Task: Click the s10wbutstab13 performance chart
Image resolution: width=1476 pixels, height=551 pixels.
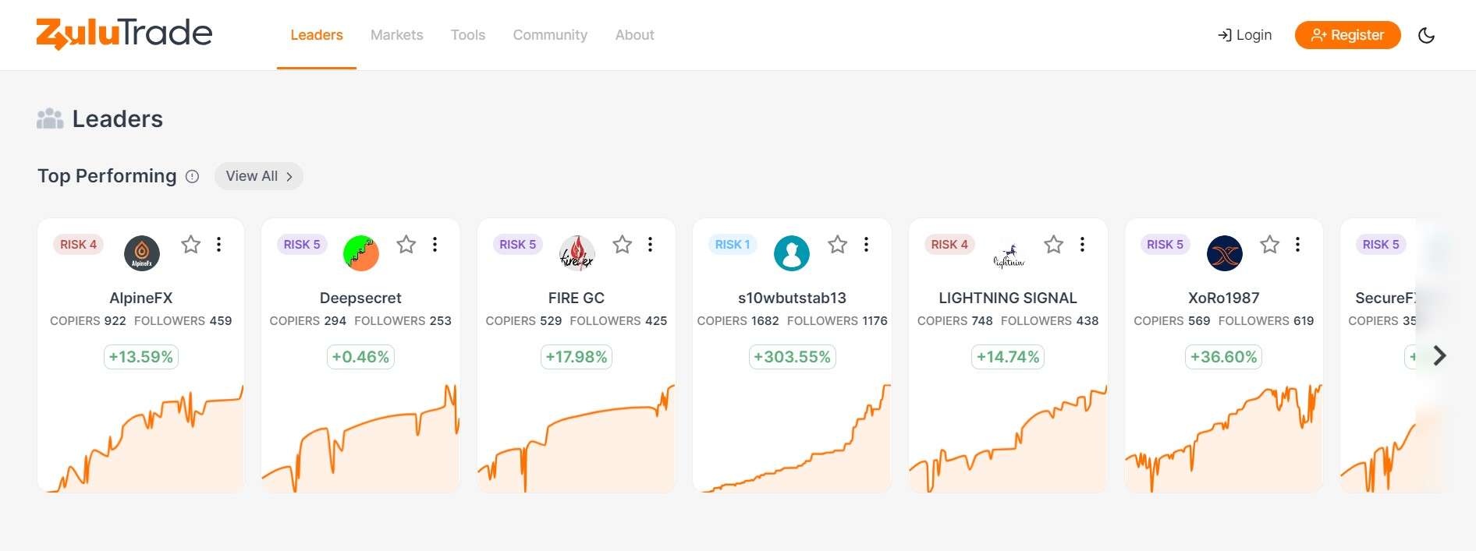Action: (x=792, y=438)
